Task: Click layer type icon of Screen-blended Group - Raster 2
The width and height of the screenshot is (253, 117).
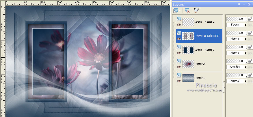Action: pos(179,19)
